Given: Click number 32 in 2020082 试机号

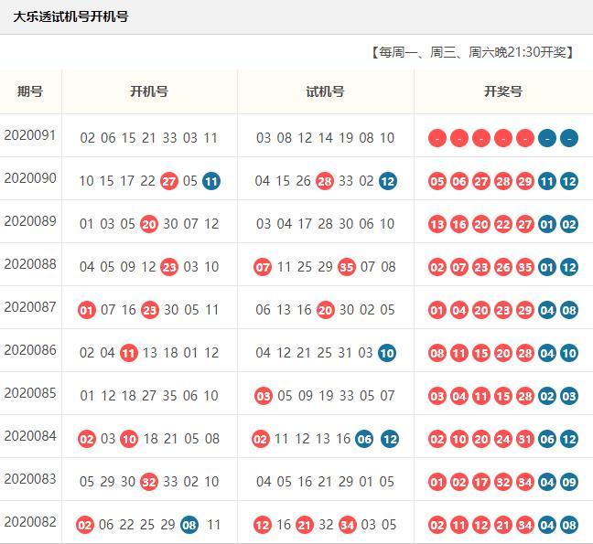Looking at the screenshot, I should coord(326,525).
